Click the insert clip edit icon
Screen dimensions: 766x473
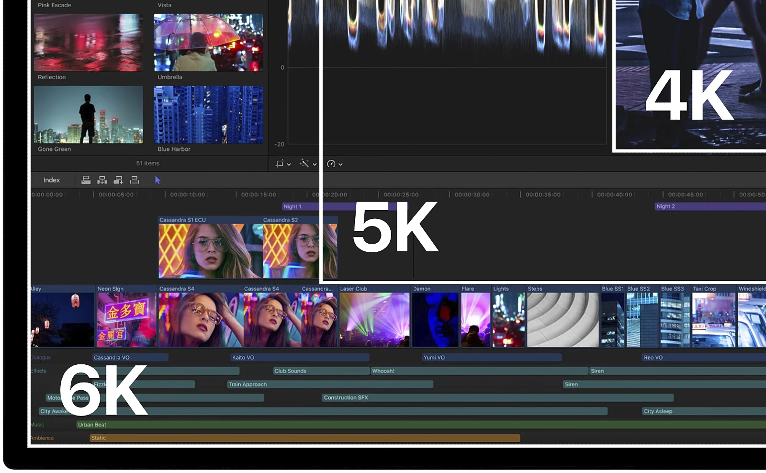pos(102,180)
